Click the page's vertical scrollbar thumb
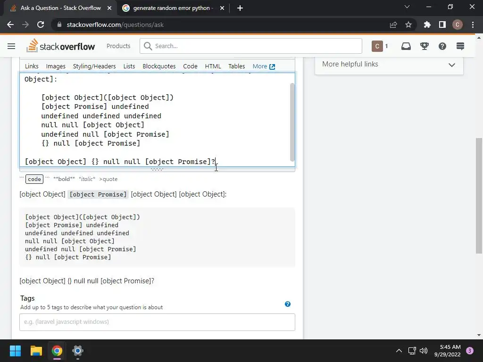483x362 pixels. [479, 196]
